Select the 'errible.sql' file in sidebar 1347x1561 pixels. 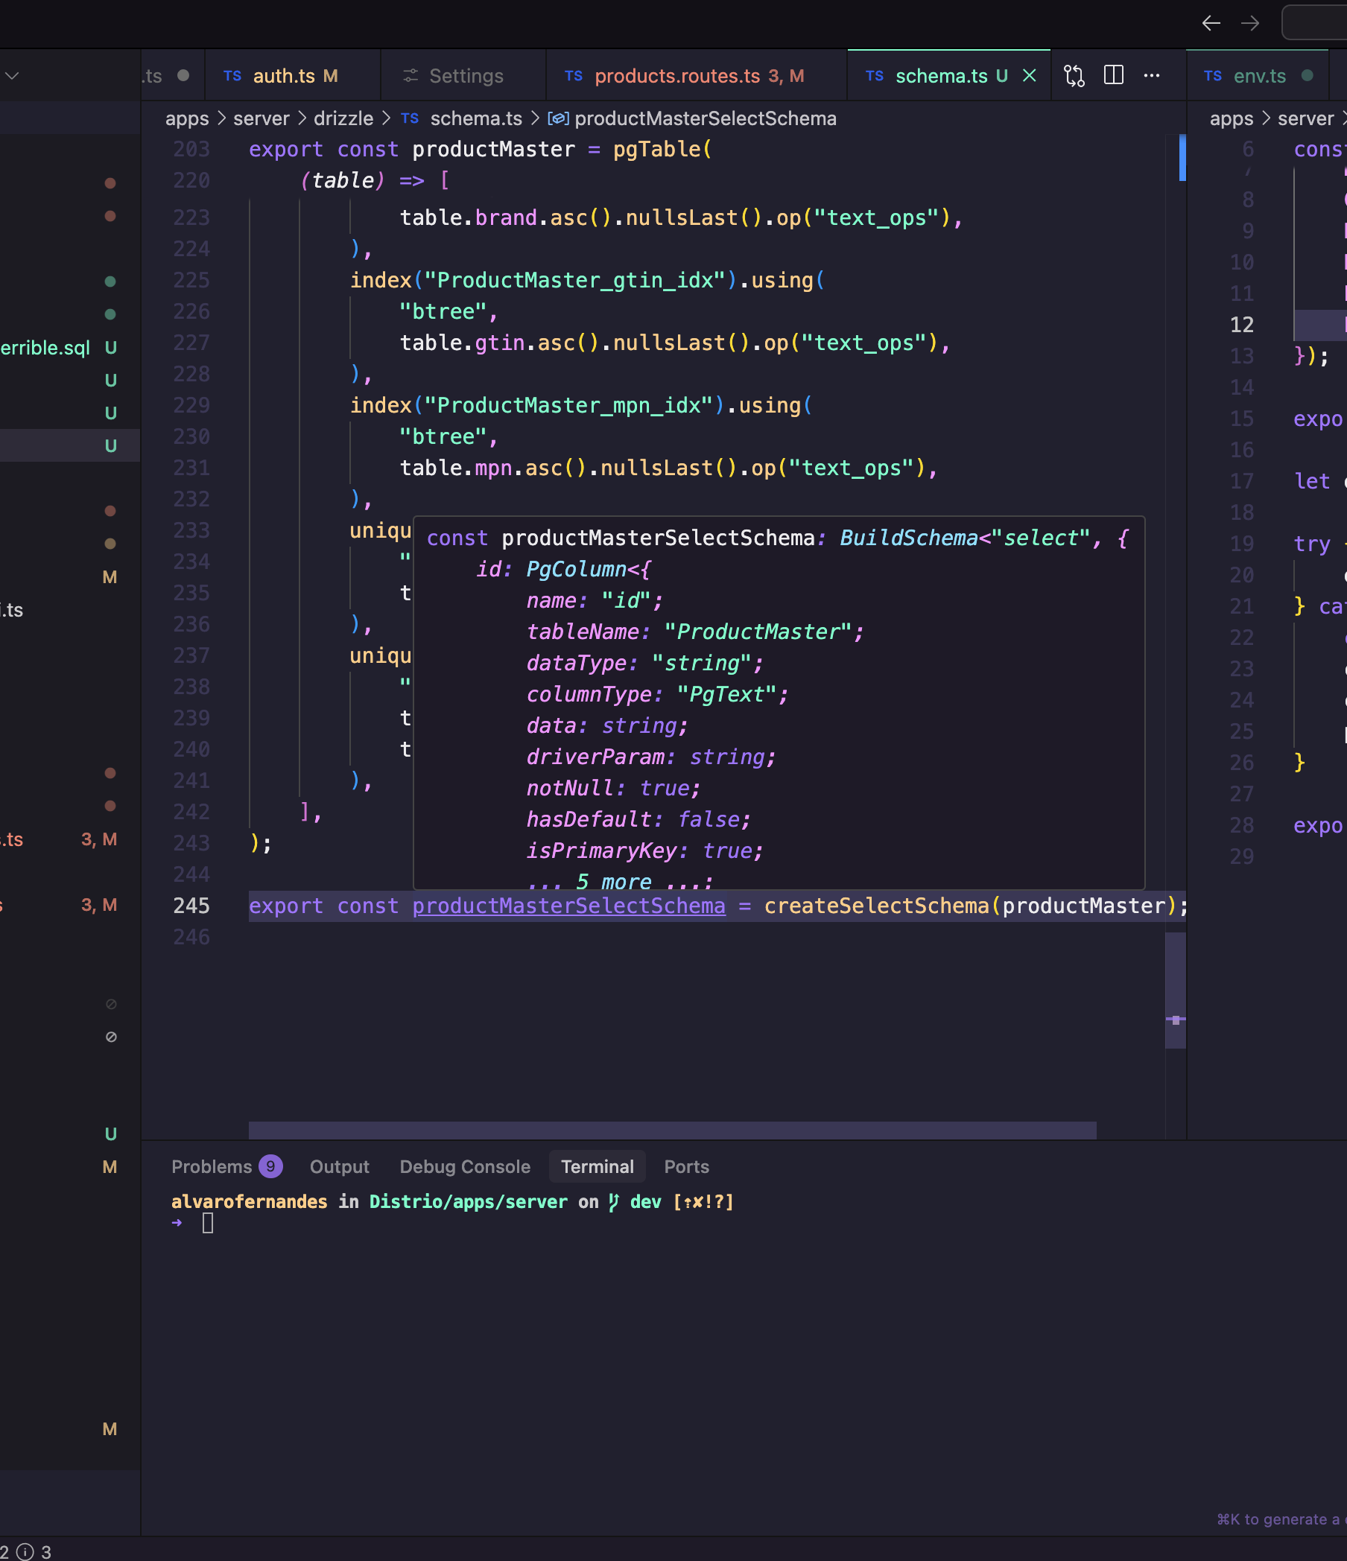pyautogui.click(x=45, y=347)
